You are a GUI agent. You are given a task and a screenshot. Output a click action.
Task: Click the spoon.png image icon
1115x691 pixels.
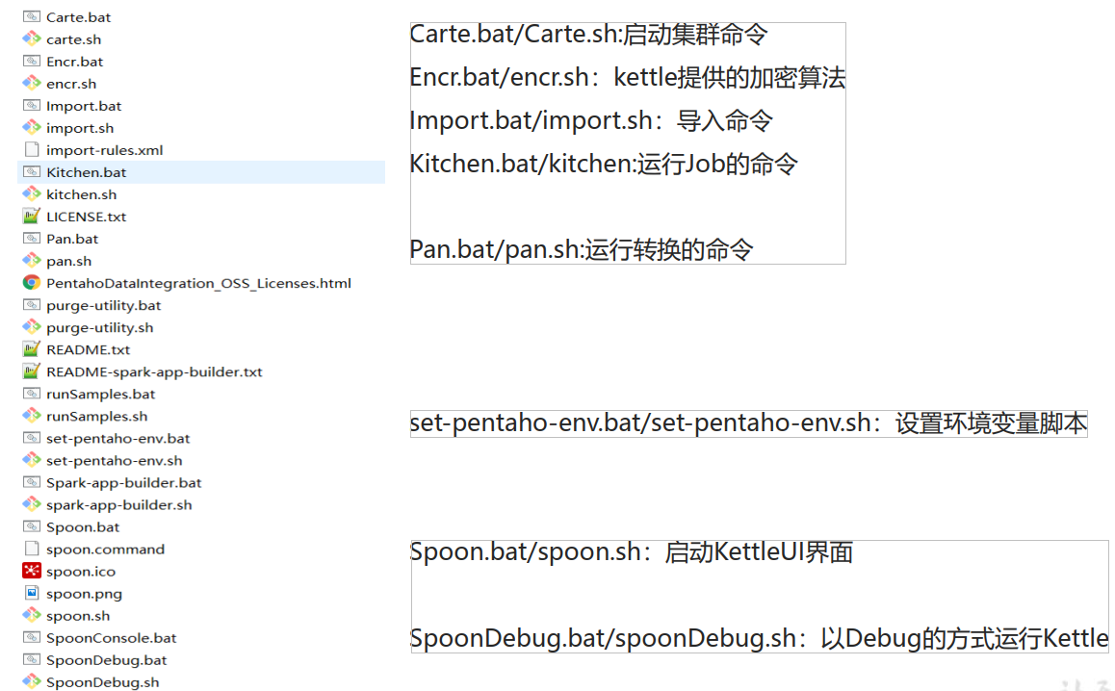(32, 593)
